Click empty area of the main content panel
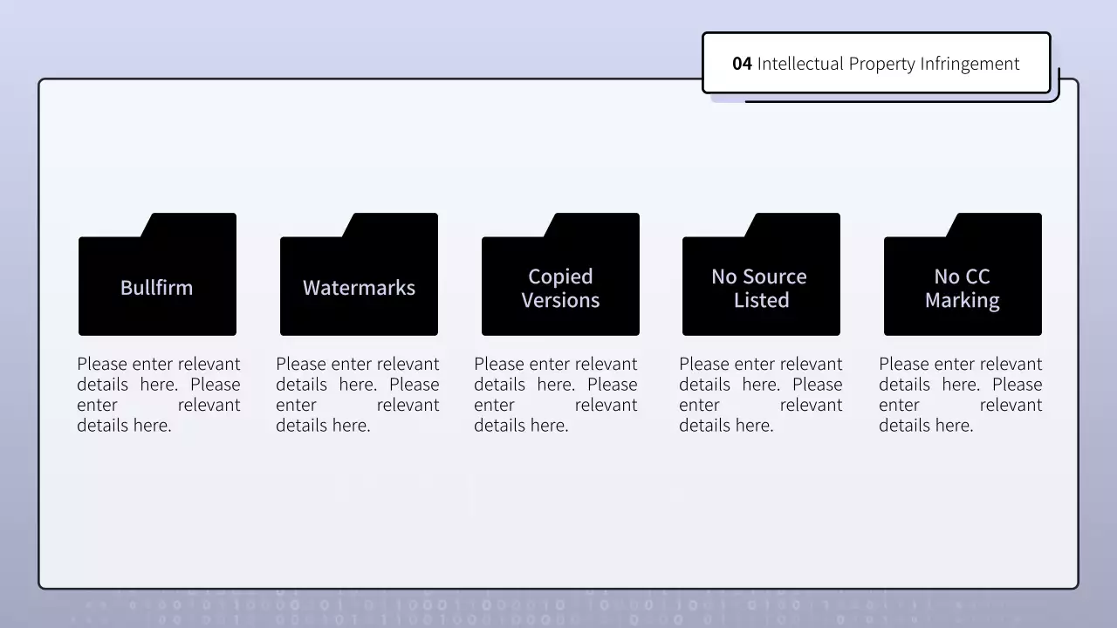Screen dimensions: 1117x628 click(558, 515)
